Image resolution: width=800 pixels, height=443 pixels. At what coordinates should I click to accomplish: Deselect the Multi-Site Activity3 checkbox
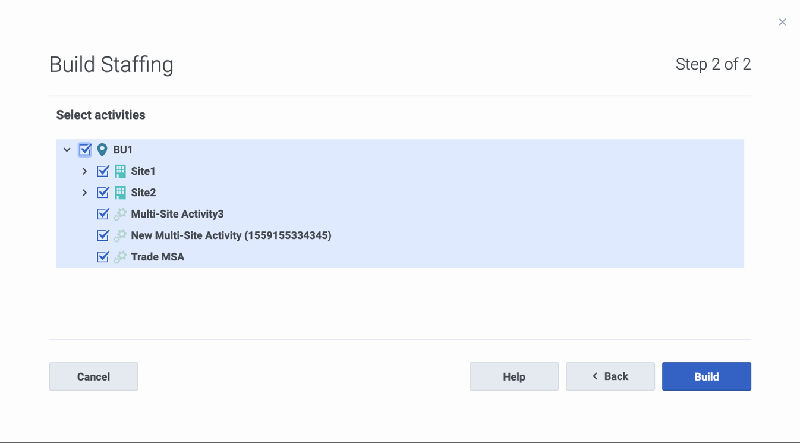coord(103,214)
